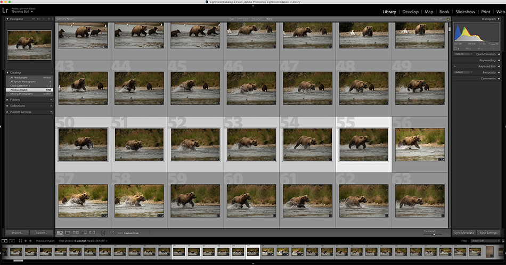The height and width of the screenshot is (265, 506).
Task: Open the Filters Off filmstrip dropdown
Action: [x=485, y=241]
